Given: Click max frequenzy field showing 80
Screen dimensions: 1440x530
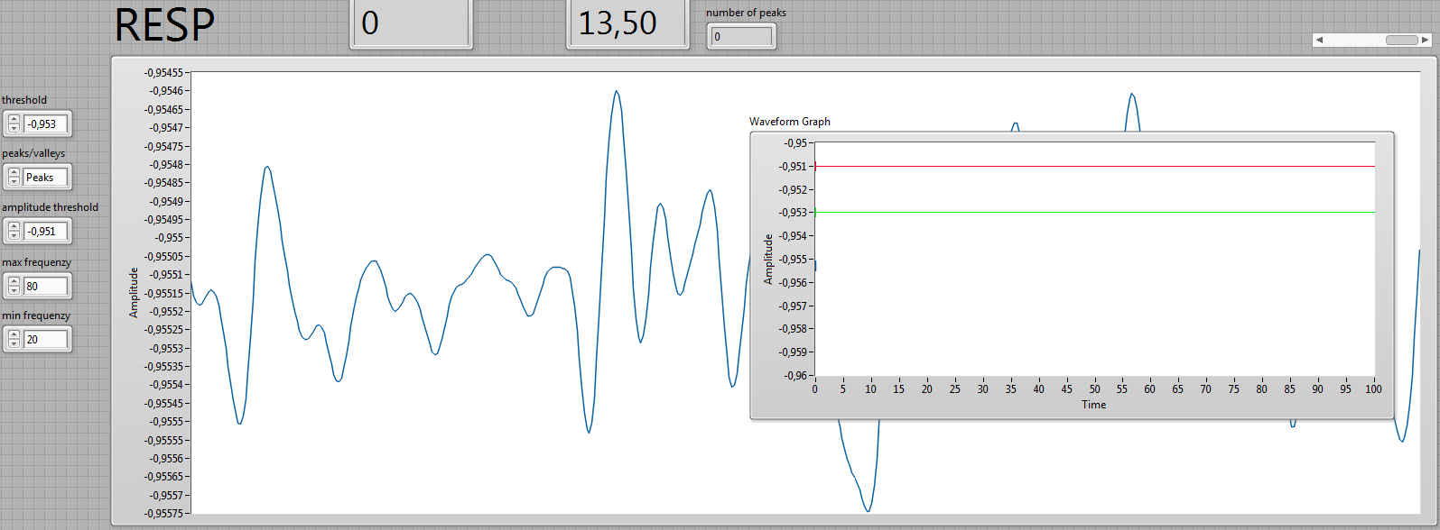Looking at the screenshot, I should pos(46,287).
